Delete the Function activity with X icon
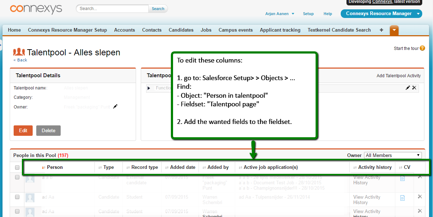 [x=414, y=88]
